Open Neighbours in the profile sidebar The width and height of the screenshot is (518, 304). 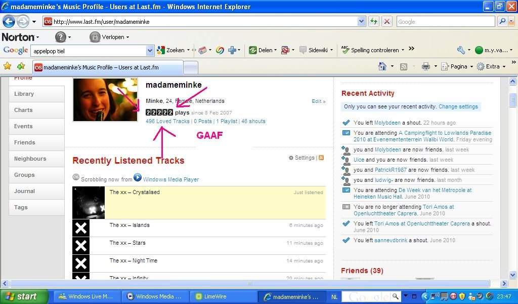[x=36, y=159]
